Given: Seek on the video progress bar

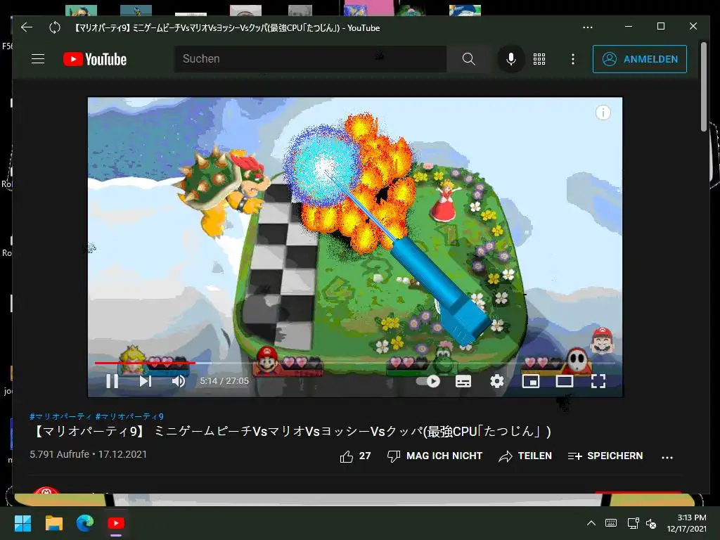Looking at the screenshot, I should 355,363.
